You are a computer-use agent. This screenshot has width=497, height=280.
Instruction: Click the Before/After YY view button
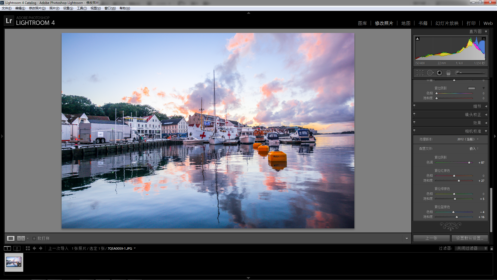pyautogui.click(x=21, y=238)
